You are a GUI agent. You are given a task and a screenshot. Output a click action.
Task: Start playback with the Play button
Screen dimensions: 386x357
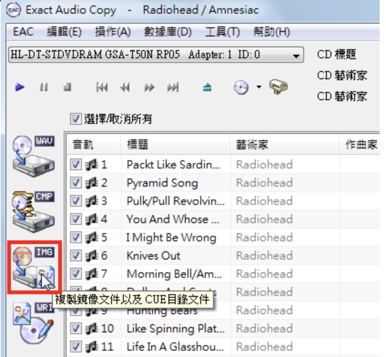coord(20,87)
